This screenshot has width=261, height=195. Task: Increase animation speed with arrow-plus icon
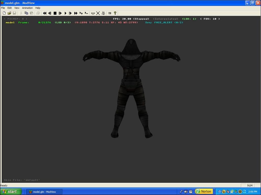(81, 13)
